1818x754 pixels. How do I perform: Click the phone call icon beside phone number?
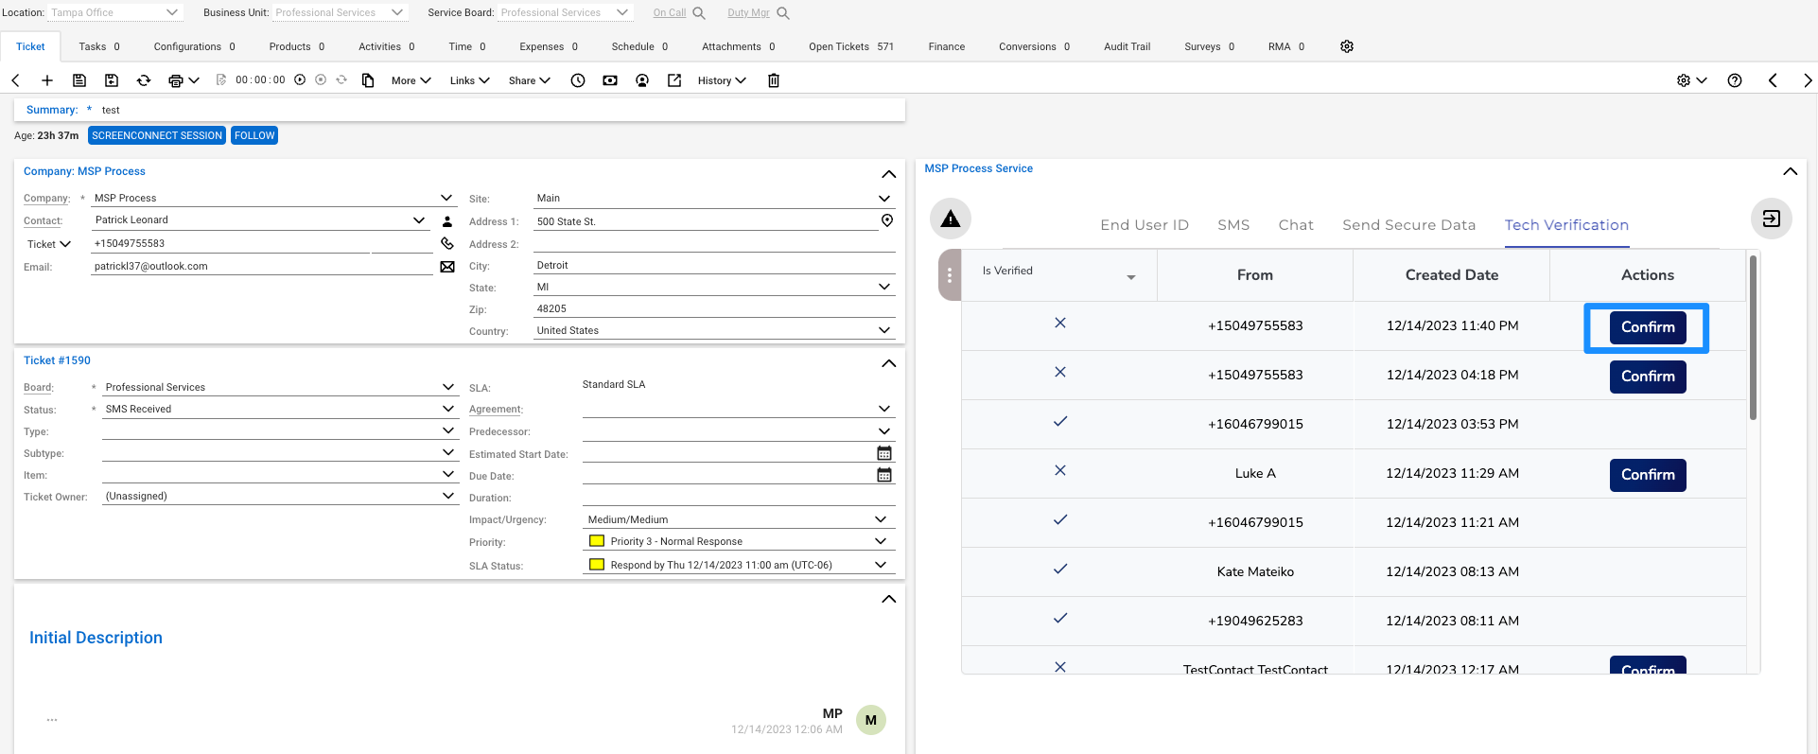(x=447, y=243)
